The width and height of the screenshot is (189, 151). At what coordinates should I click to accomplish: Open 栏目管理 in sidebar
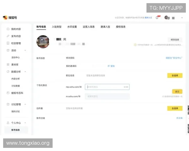(x=16, y=43)
